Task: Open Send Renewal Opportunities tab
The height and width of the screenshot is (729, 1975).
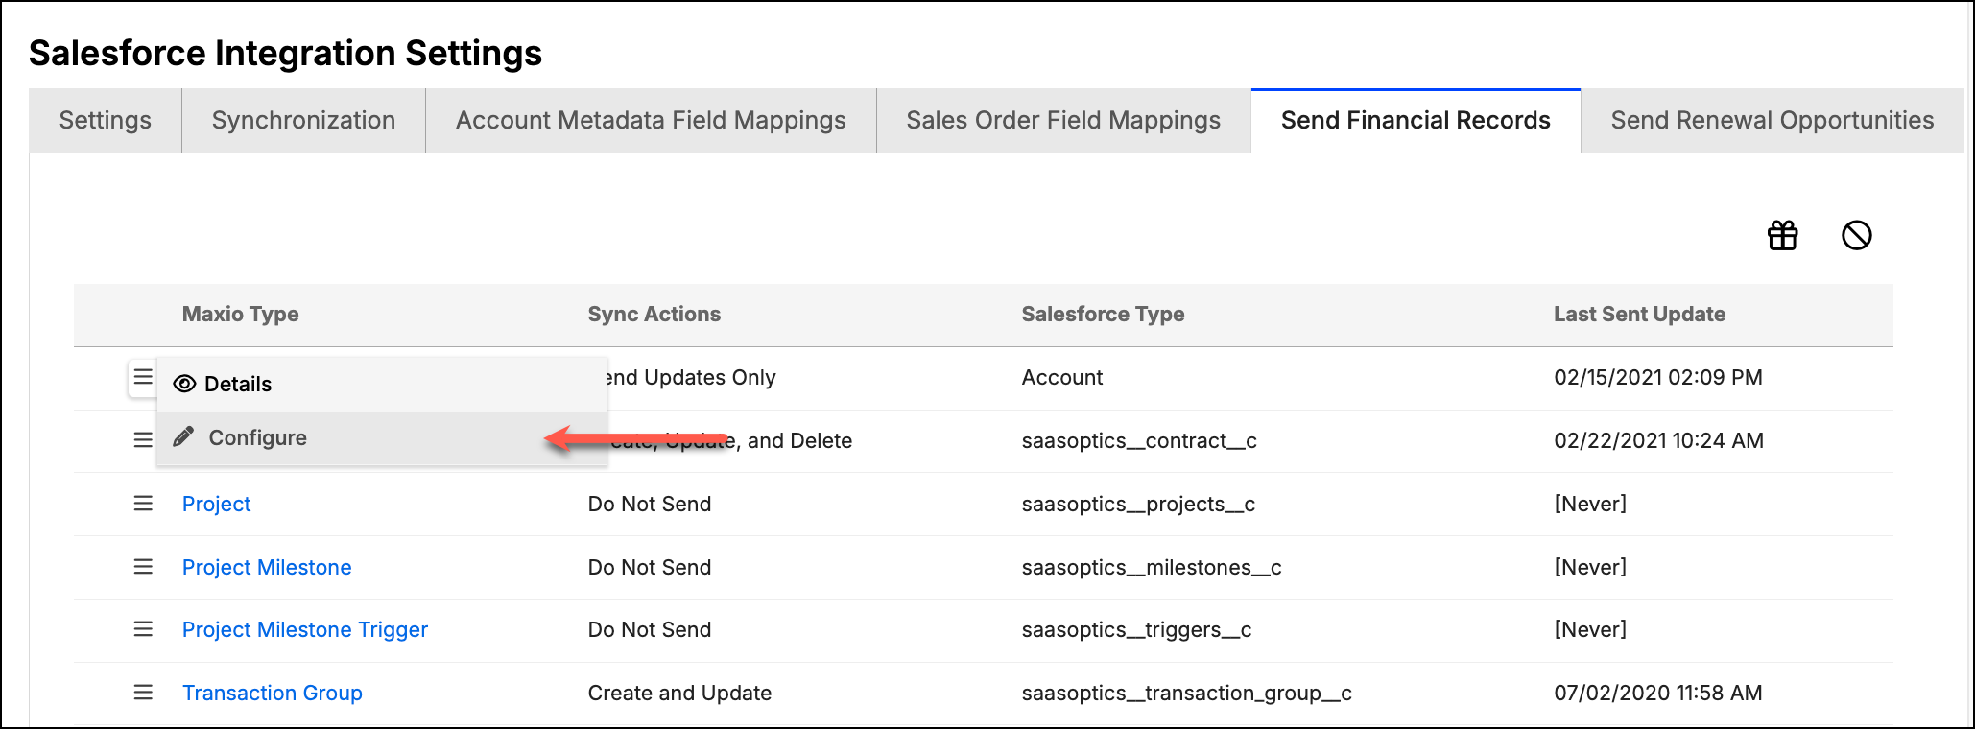Action: pos(1772,121)
